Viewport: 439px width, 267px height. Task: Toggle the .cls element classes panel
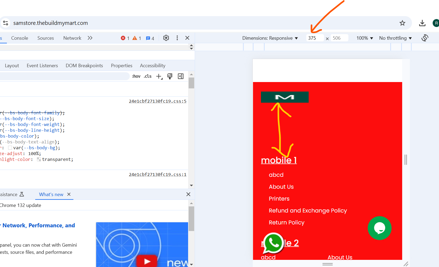(x=148, y=76)
